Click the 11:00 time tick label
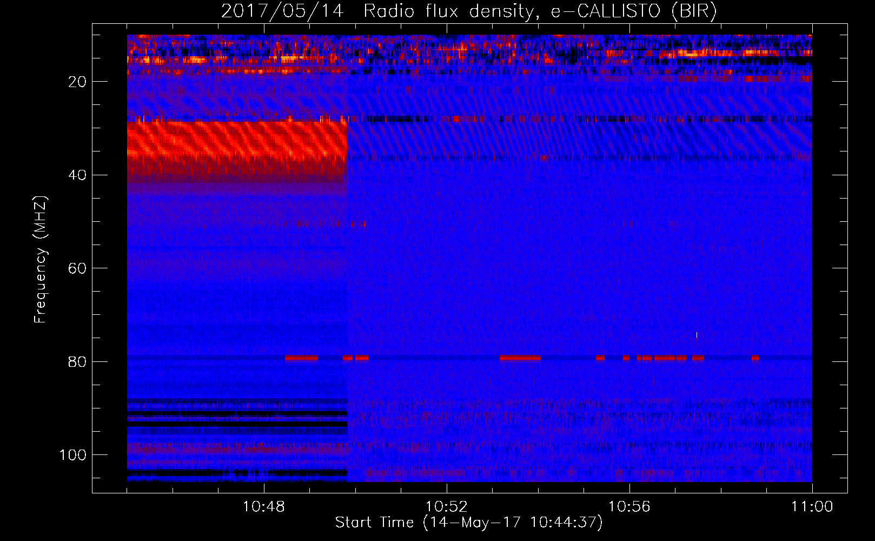875x541 pixels. coord(812,506)
